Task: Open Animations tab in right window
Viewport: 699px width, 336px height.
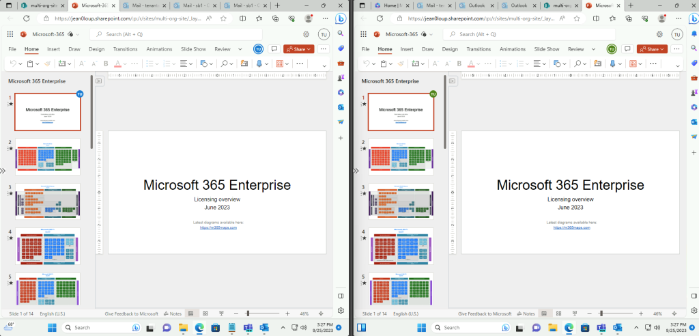Action: pos(512,49)
